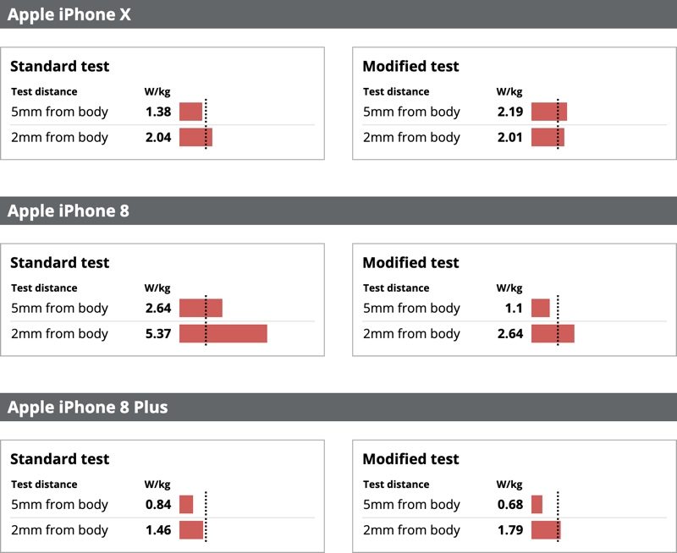
Task: Click the 1.46 W/kg value
Action: point(158,530)
